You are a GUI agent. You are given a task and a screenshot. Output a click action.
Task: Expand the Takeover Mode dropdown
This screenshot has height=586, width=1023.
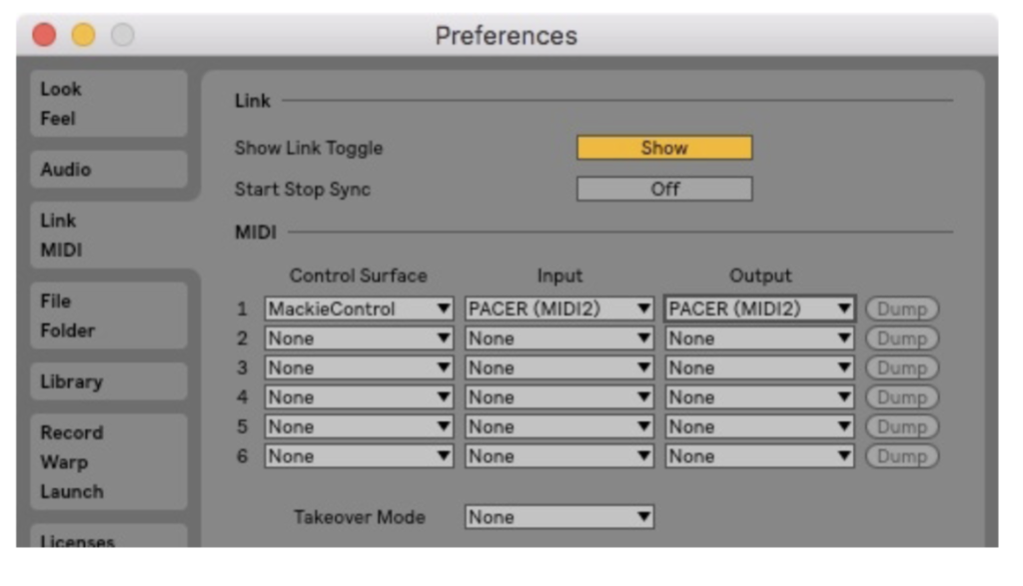pyautogui.click(x=559, y=517)
